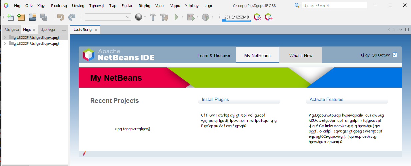The width and height of the screenshot is (411, 166).
Task: Select the What's New tab
Action: click(301, 55)
